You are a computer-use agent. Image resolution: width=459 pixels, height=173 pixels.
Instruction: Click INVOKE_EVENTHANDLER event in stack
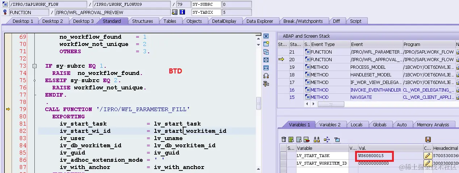click(376, 90)
